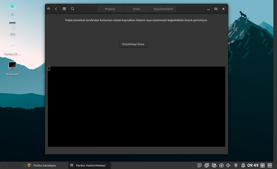The width and height of the screenshot is (277, 169).
Task: Click the volume speaker tray icon
Action: pos(228,165)
